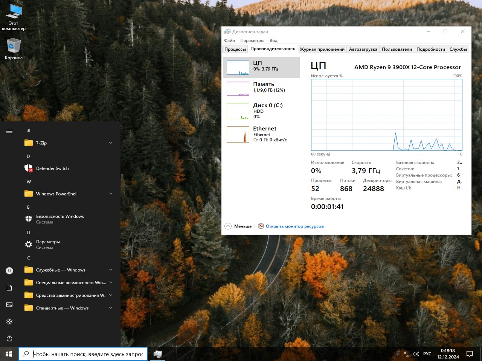Open the clock showing 0:18:18
The height and width of the screenshot is (361, 482).
[x=448, y=354]
